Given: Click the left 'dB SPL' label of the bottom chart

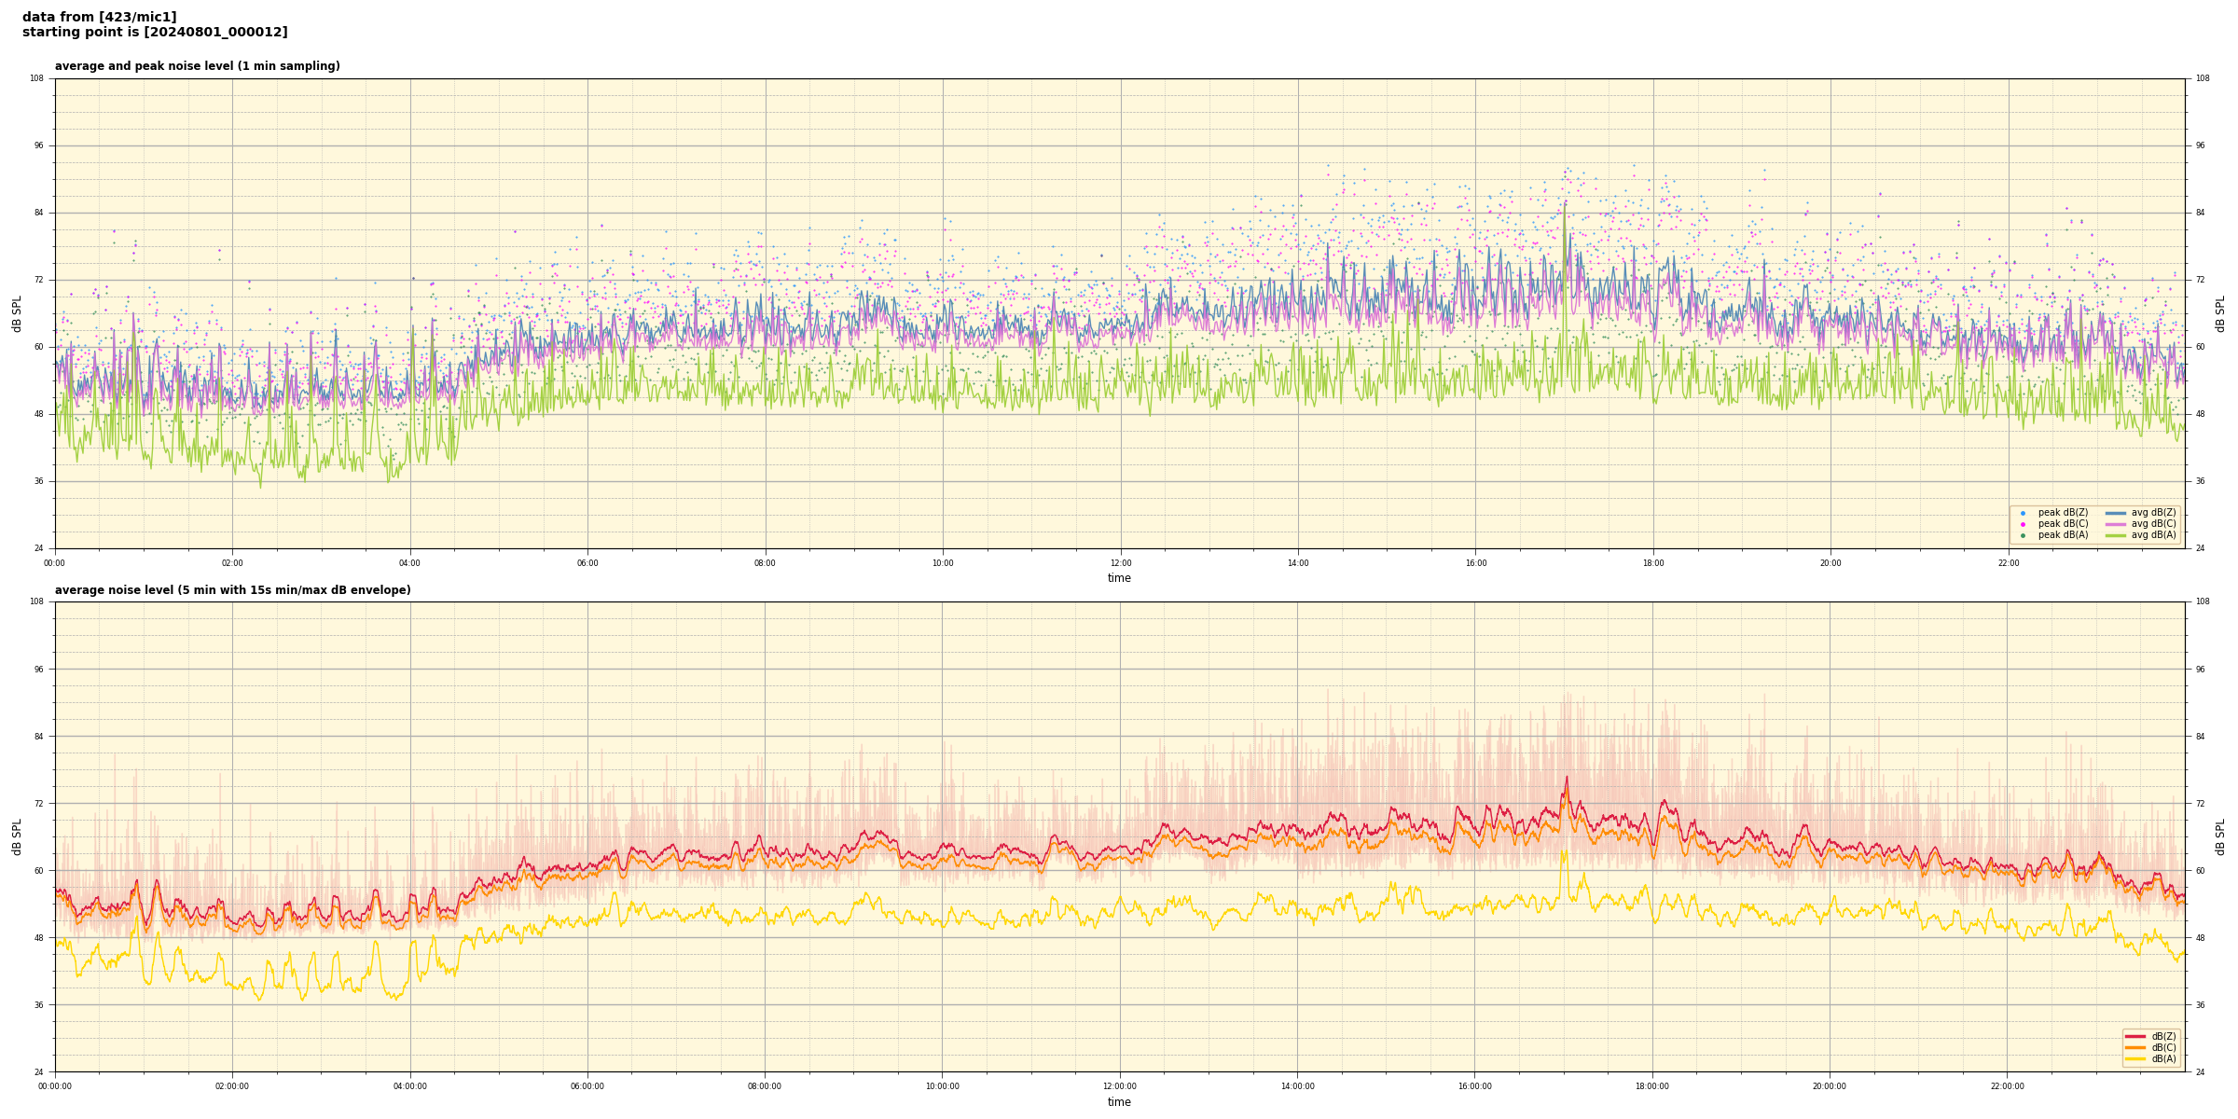Looking at the screenshot, I should click(x=17, y=836).
